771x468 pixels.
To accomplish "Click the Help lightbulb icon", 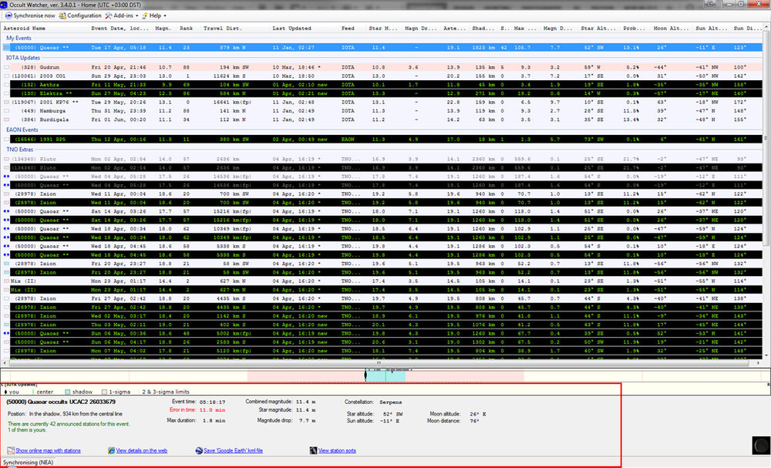I will pos(144,15).
